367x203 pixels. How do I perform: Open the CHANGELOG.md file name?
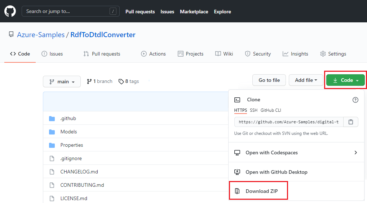79,172
